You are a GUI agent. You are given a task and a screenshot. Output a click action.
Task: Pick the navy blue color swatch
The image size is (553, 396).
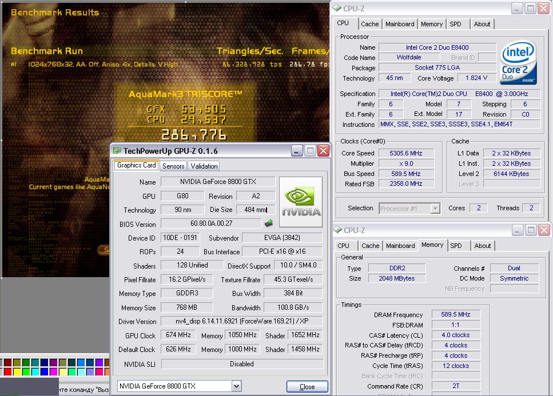[44, 362]
